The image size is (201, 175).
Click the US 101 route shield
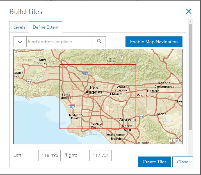tap(29, 81)
